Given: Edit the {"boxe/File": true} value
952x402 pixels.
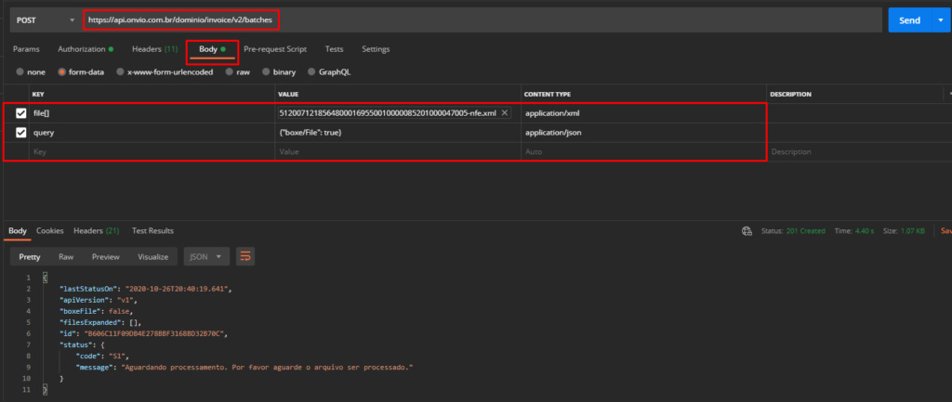Looking at the screenshot, I should point(398,132).
